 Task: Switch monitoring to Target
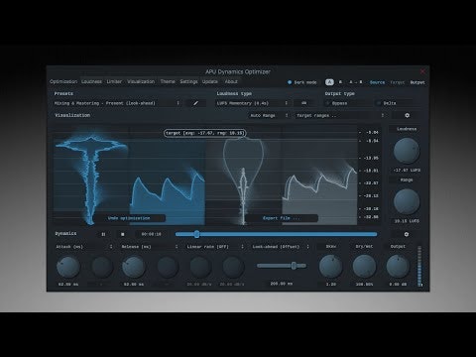[398, 82]
